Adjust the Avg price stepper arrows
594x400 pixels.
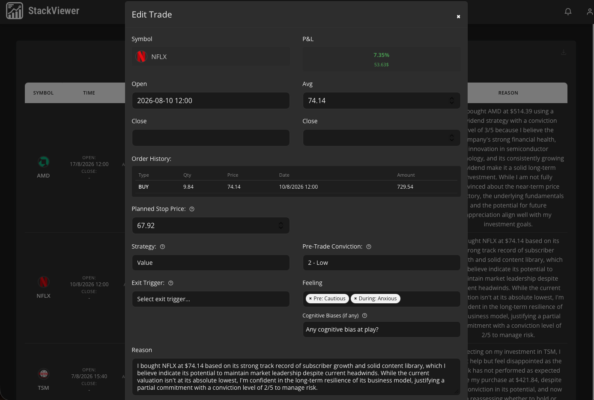coord(452,101)
